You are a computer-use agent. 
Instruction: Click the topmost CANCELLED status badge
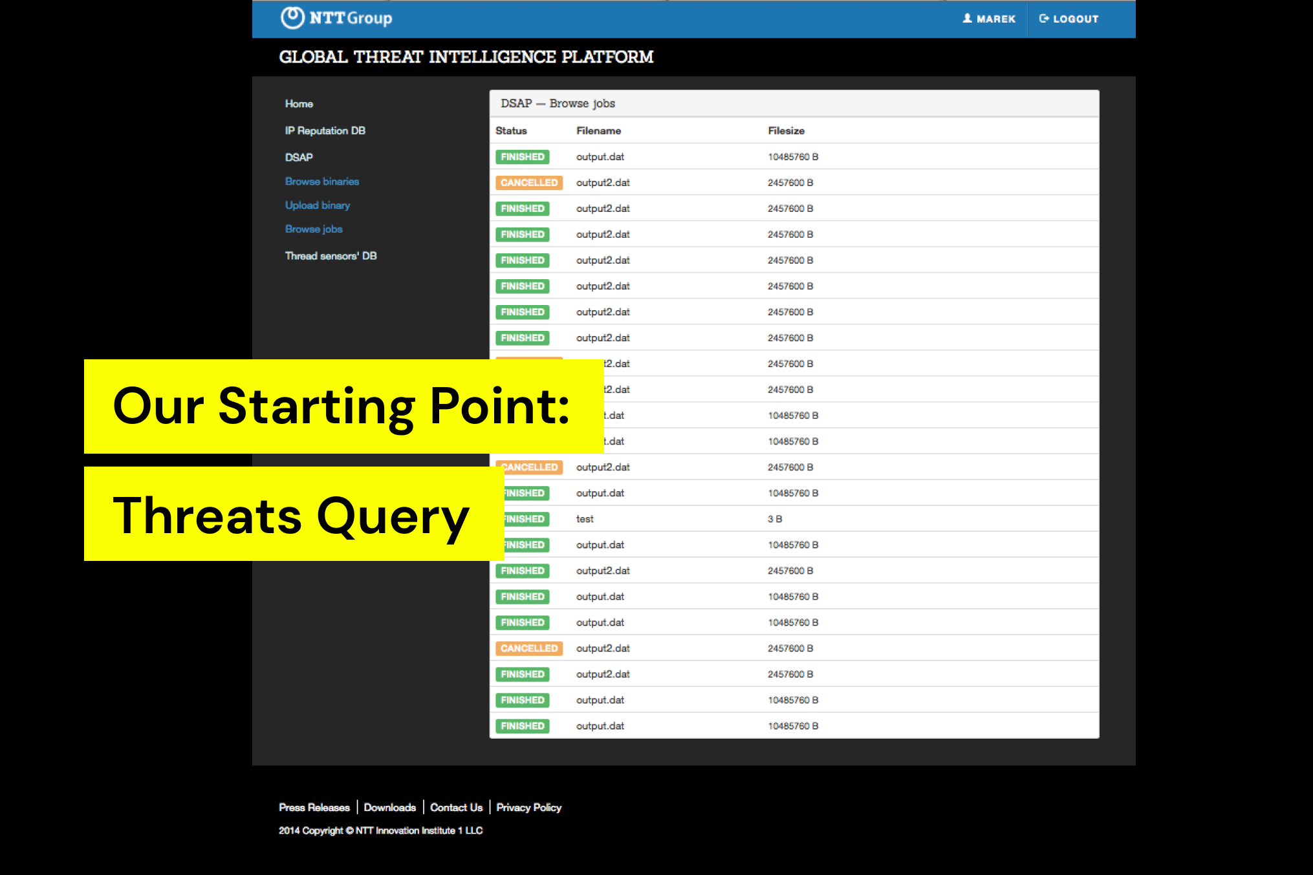coord(528,183)
